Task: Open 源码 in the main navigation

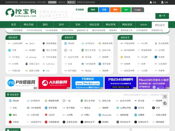Action: [x=45, y=25]
